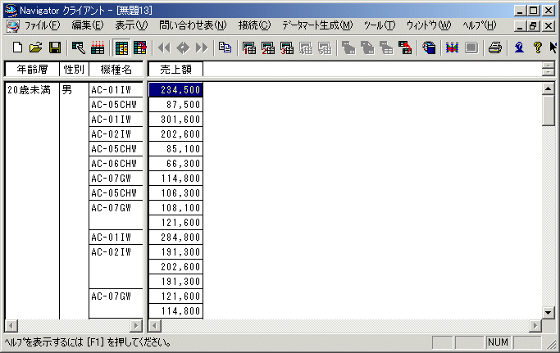Open the 接続(C) menu
The height and width of the screenshot is (353, 560).
255,25
